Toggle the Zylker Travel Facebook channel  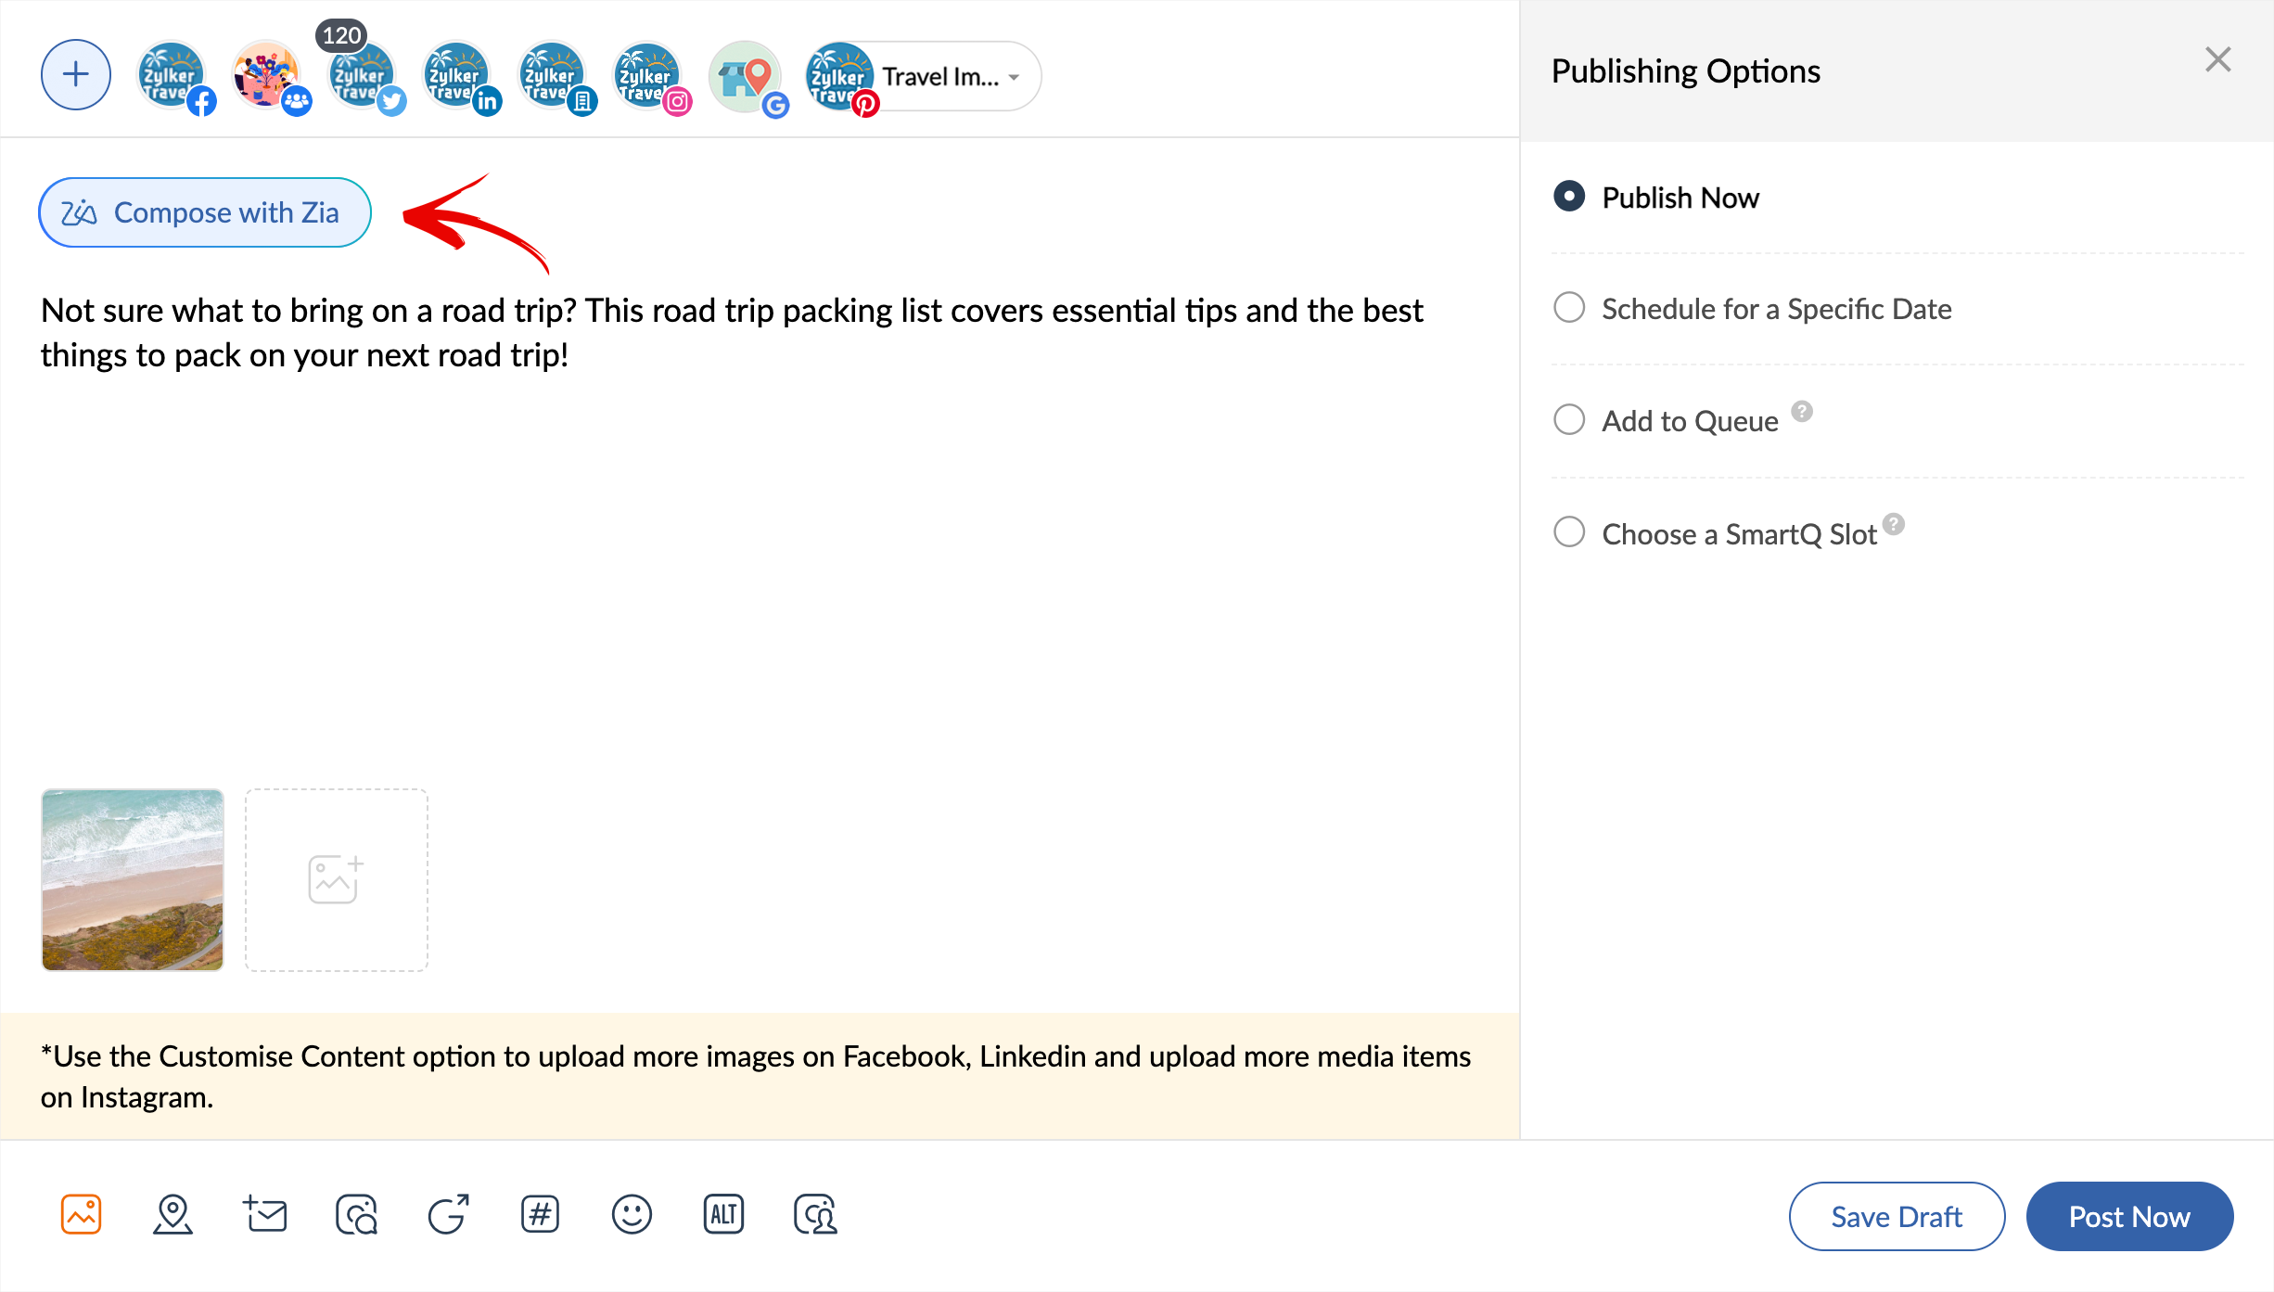pos(172,75)
